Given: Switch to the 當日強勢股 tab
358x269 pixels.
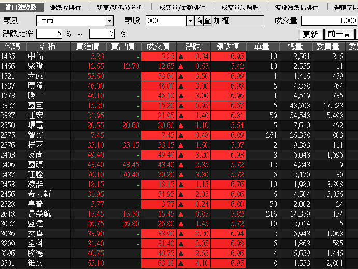Looking at the screenshot, I should 21,7.
